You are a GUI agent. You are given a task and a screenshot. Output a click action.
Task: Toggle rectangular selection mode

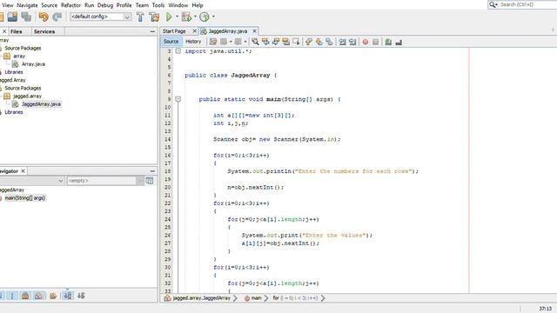tap(296, 42)
